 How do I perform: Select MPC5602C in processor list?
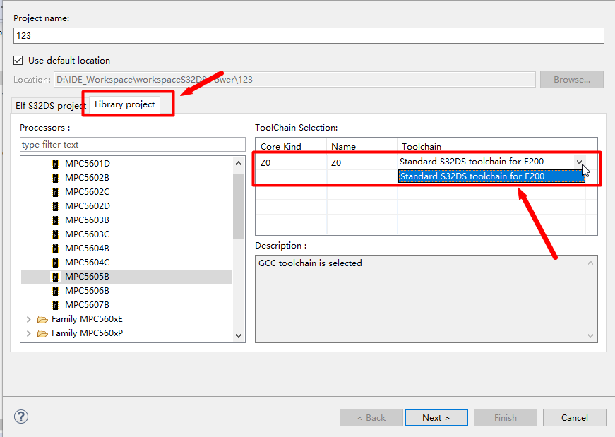[x=87, y=192]
